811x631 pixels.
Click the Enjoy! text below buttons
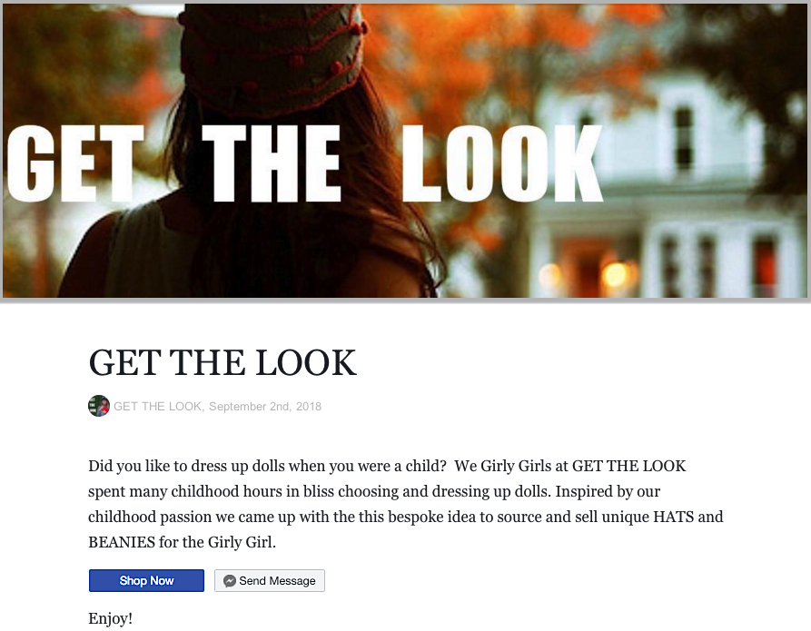[x=111, y=618]
